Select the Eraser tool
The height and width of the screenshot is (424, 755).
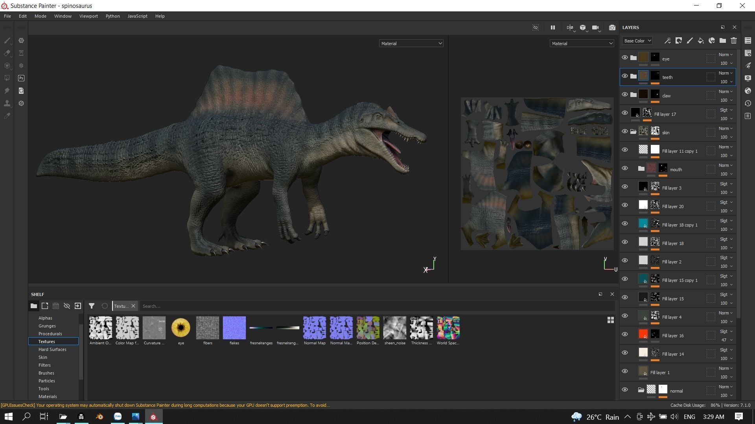[x=7, y=53]
